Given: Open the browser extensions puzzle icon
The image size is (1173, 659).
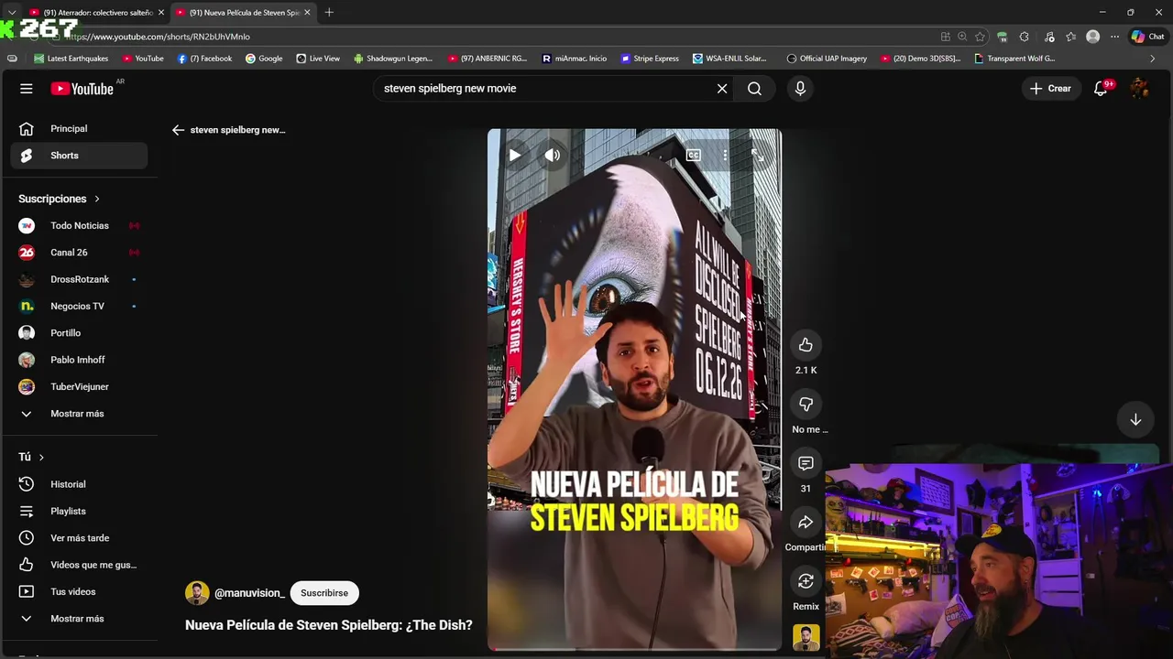Looking at the screenshot, I should (1024, 37).
